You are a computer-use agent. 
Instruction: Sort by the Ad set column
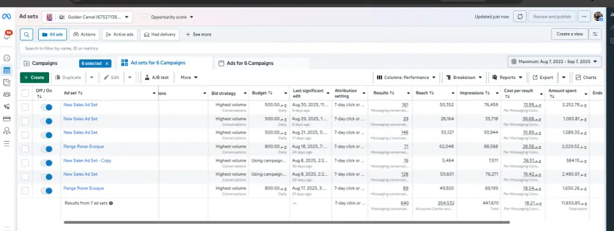[x=73, y=93]
